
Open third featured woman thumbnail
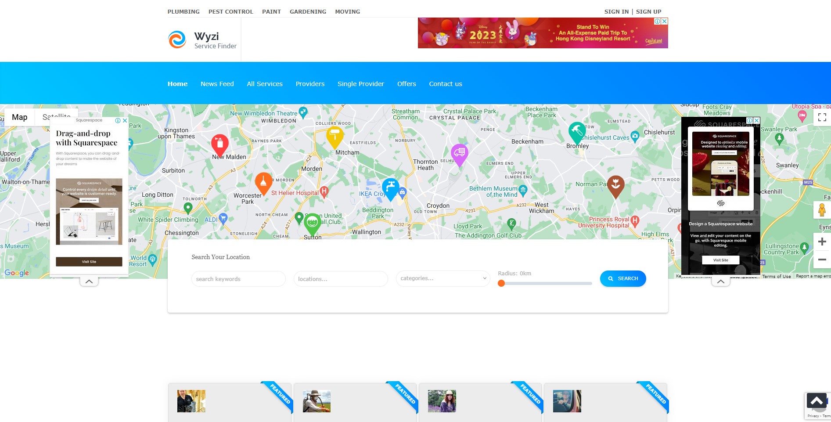pyautogui.click(x=442, y=401)
